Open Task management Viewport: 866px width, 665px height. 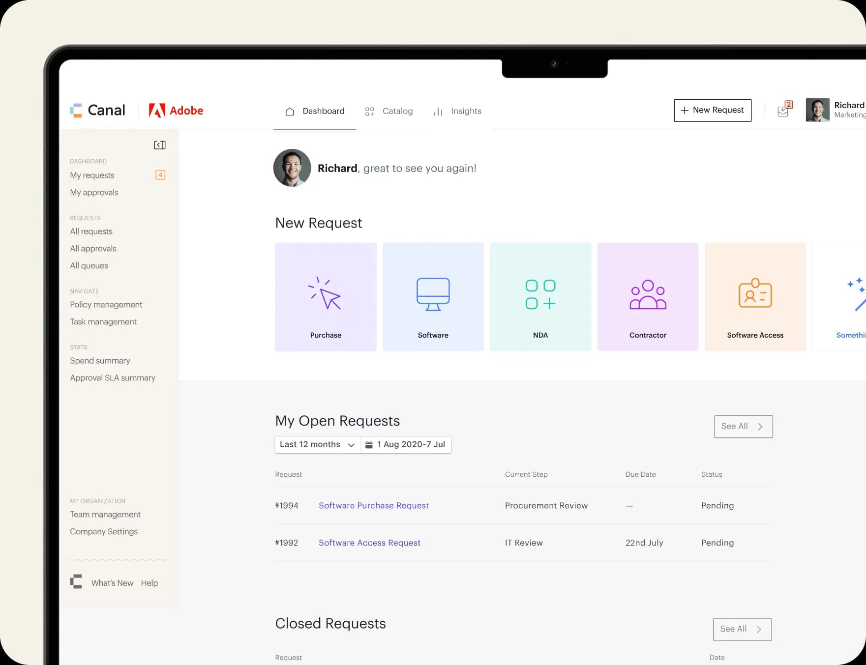click(103, 322)
